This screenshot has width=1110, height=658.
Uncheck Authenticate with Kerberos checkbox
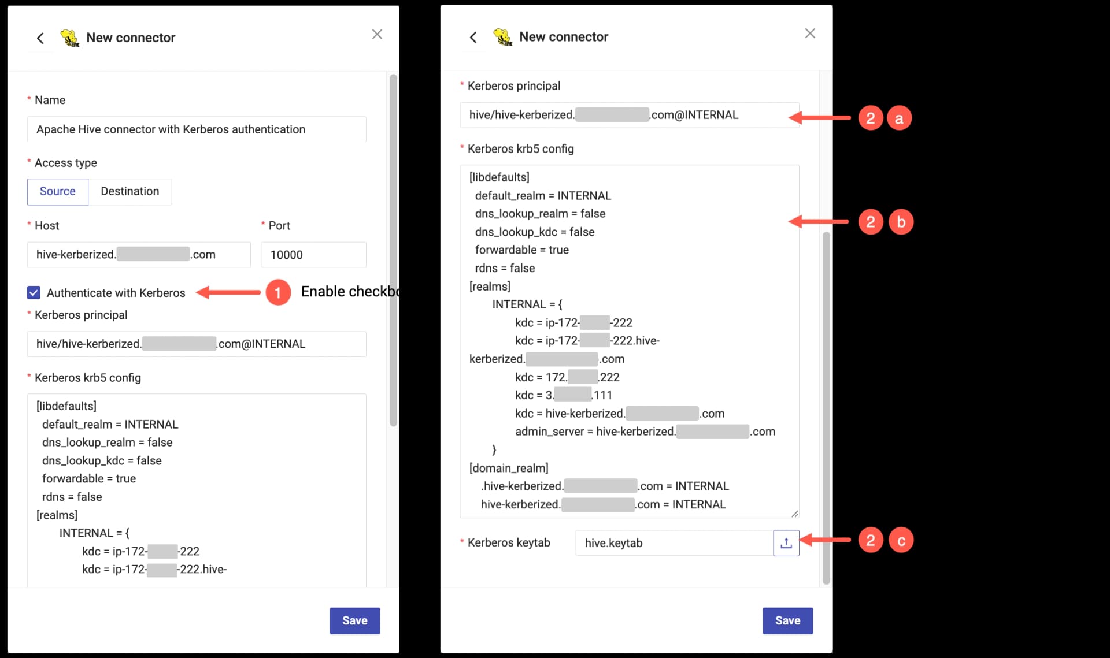[x=34, y=293]
